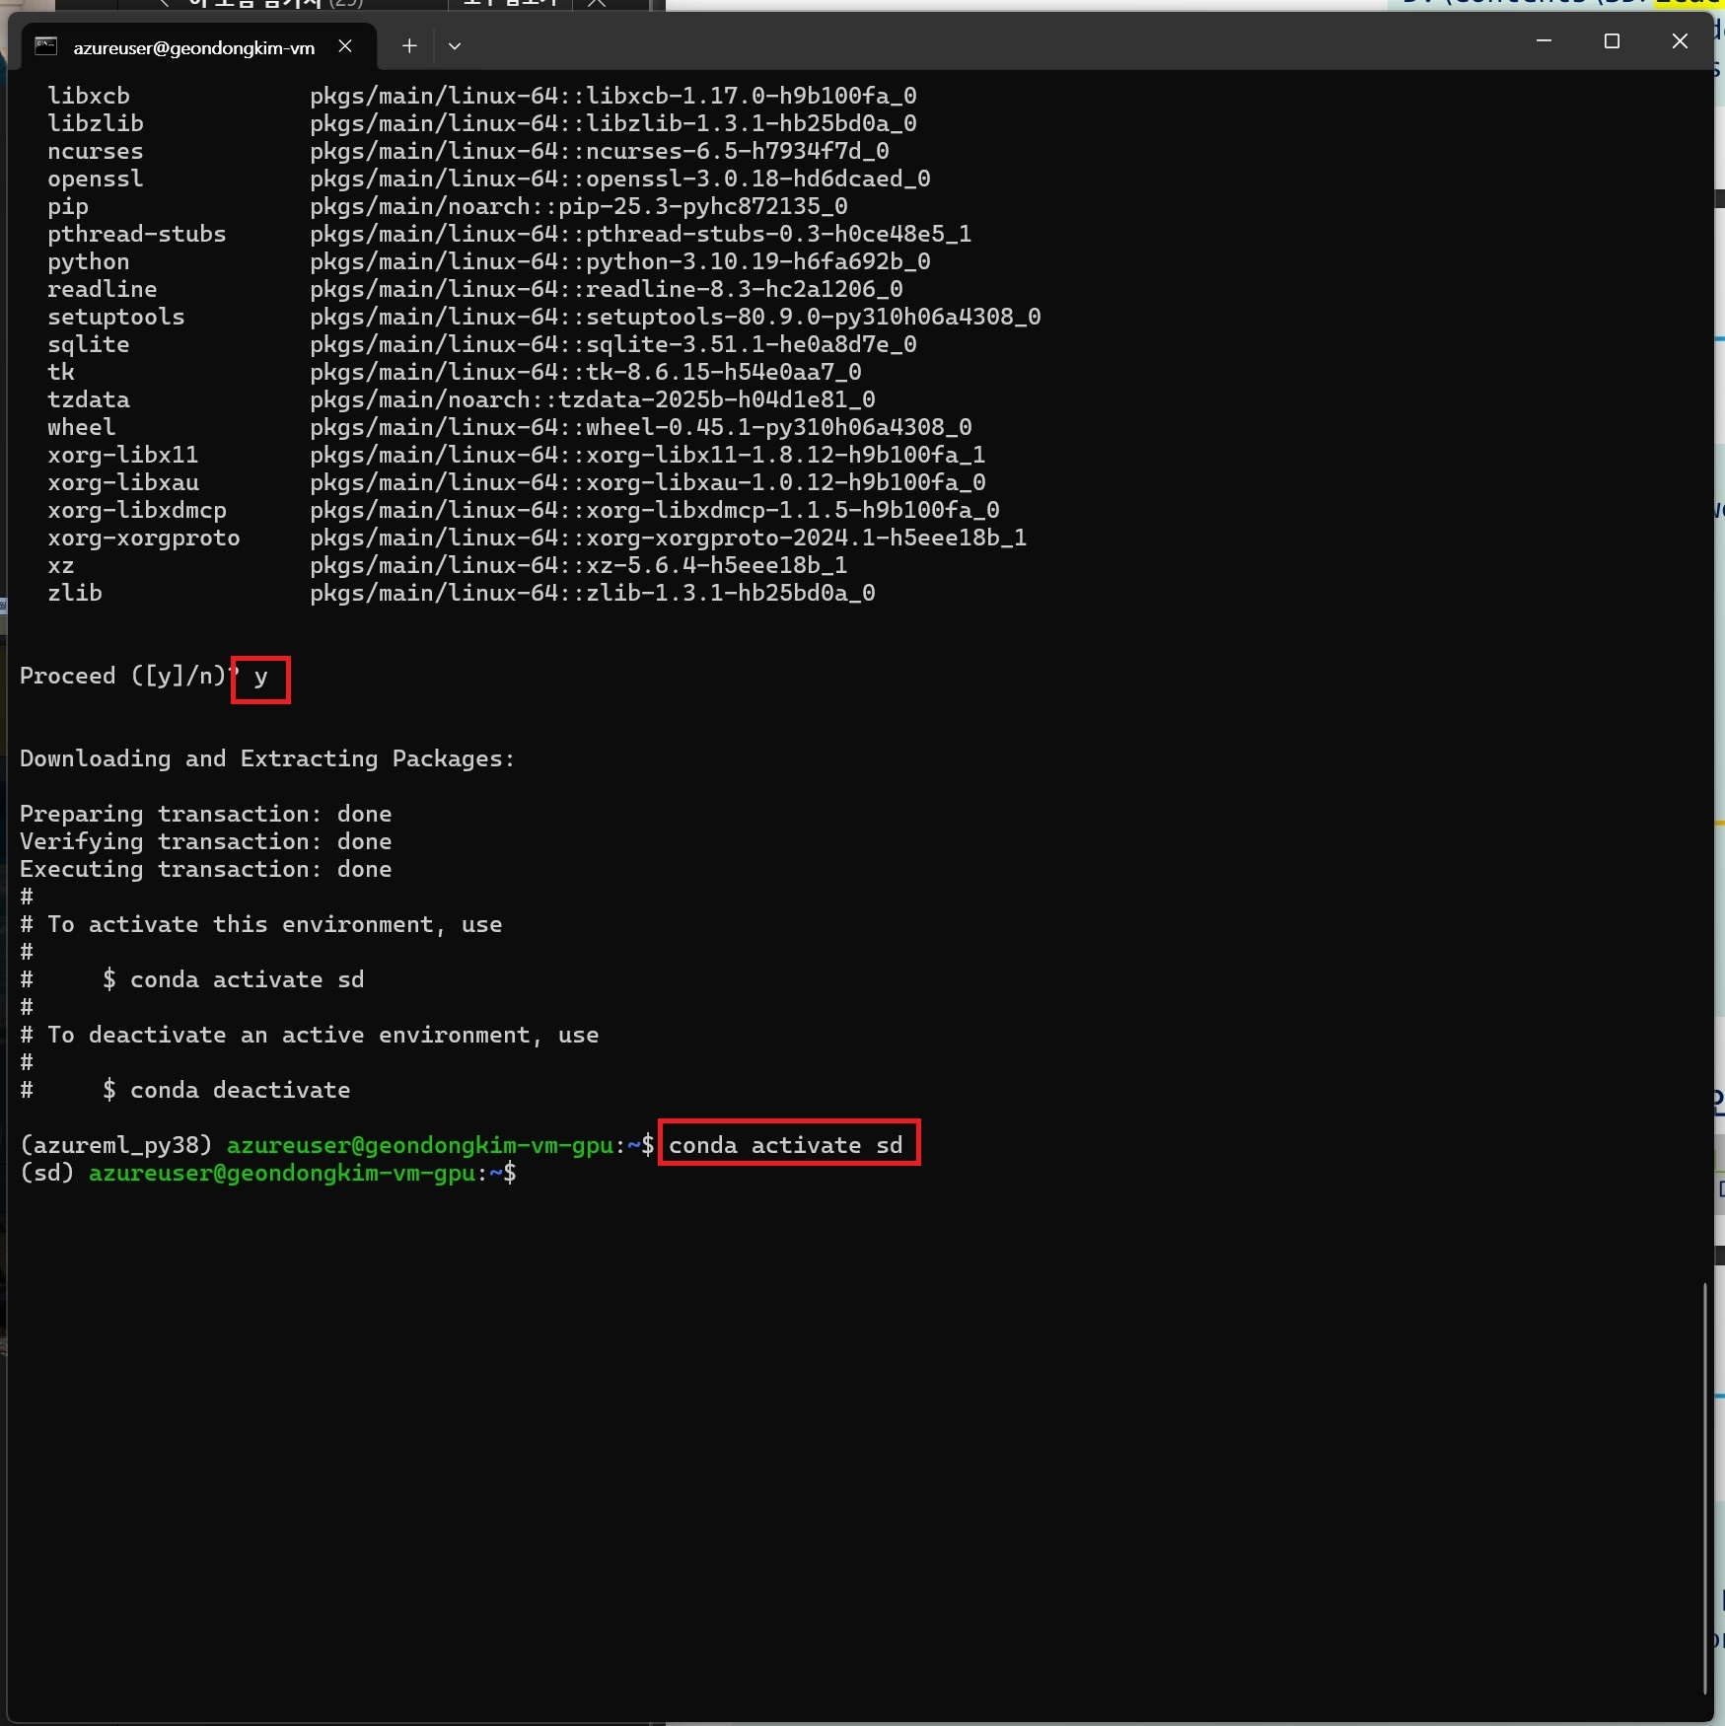The image size is (1725, 1726).
Task: Click the setuptools-80.9.0-py310h06a4308_0 path
Action: pos(676,317)
